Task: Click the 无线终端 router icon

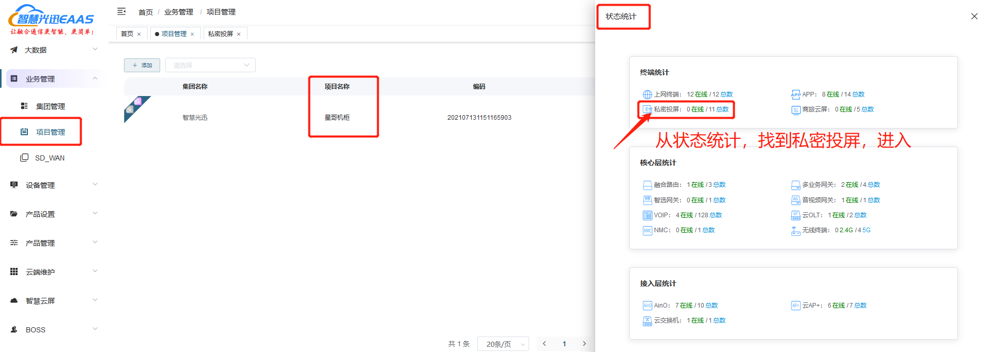Action: [x=795, y=231]
